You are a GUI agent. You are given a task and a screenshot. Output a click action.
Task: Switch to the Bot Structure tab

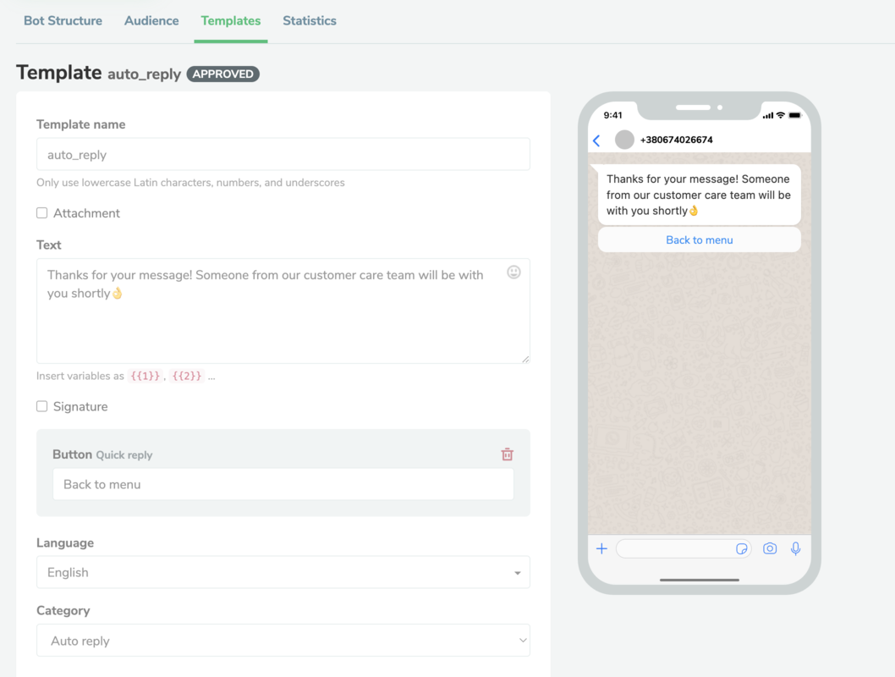click(x=63, y=21)
